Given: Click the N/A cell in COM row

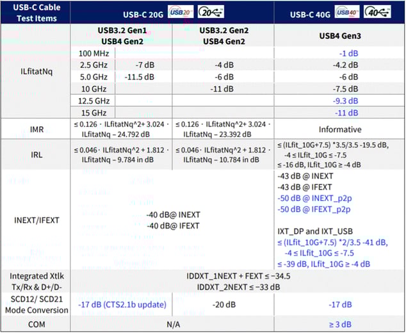Looking at the screenshot, I should [173, 324].
